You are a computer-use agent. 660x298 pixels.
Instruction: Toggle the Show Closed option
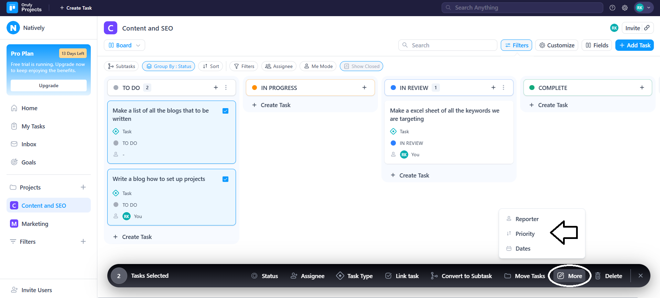click(x=361, y=66)
